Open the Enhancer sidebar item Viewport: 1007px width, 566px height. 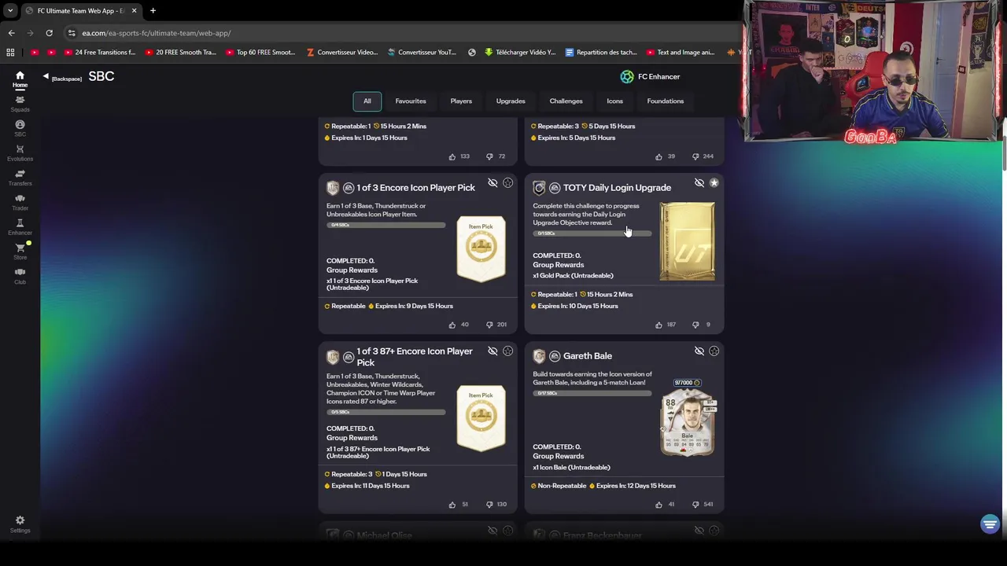click(20, 227)
